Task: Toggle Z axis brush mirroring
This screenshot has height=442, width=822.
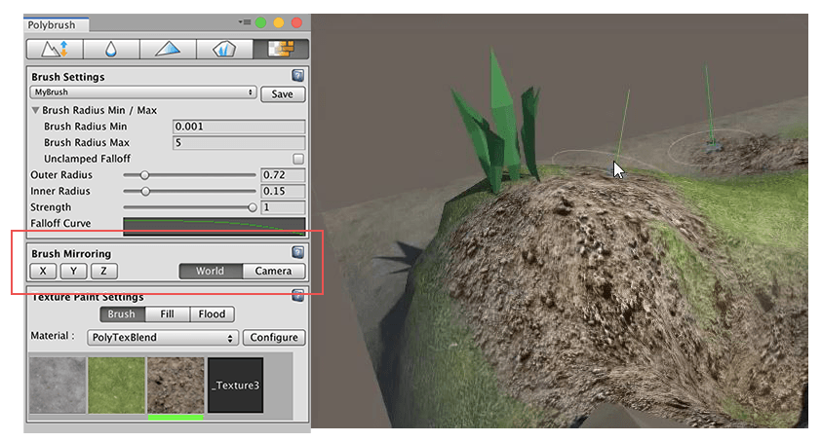Action: pos(102,272)
